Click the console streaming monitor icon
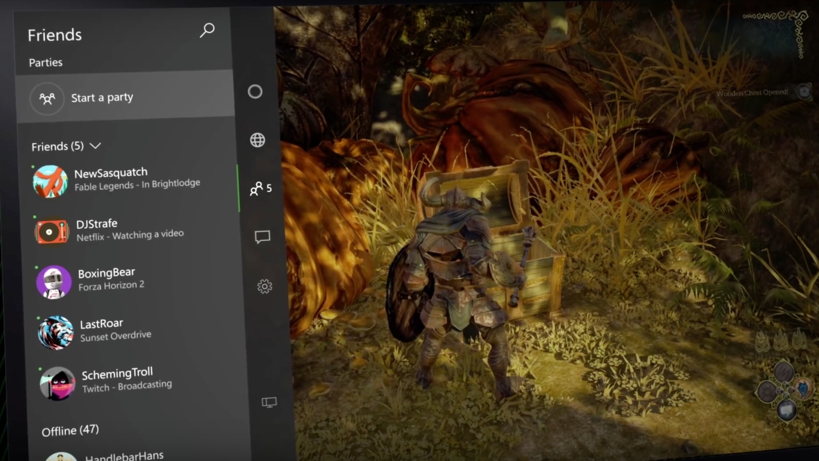Screen dimensions: 819x461 269,402
